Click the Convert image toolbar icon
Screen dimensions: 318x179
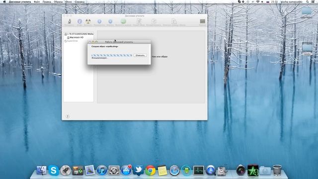point(154,21)
